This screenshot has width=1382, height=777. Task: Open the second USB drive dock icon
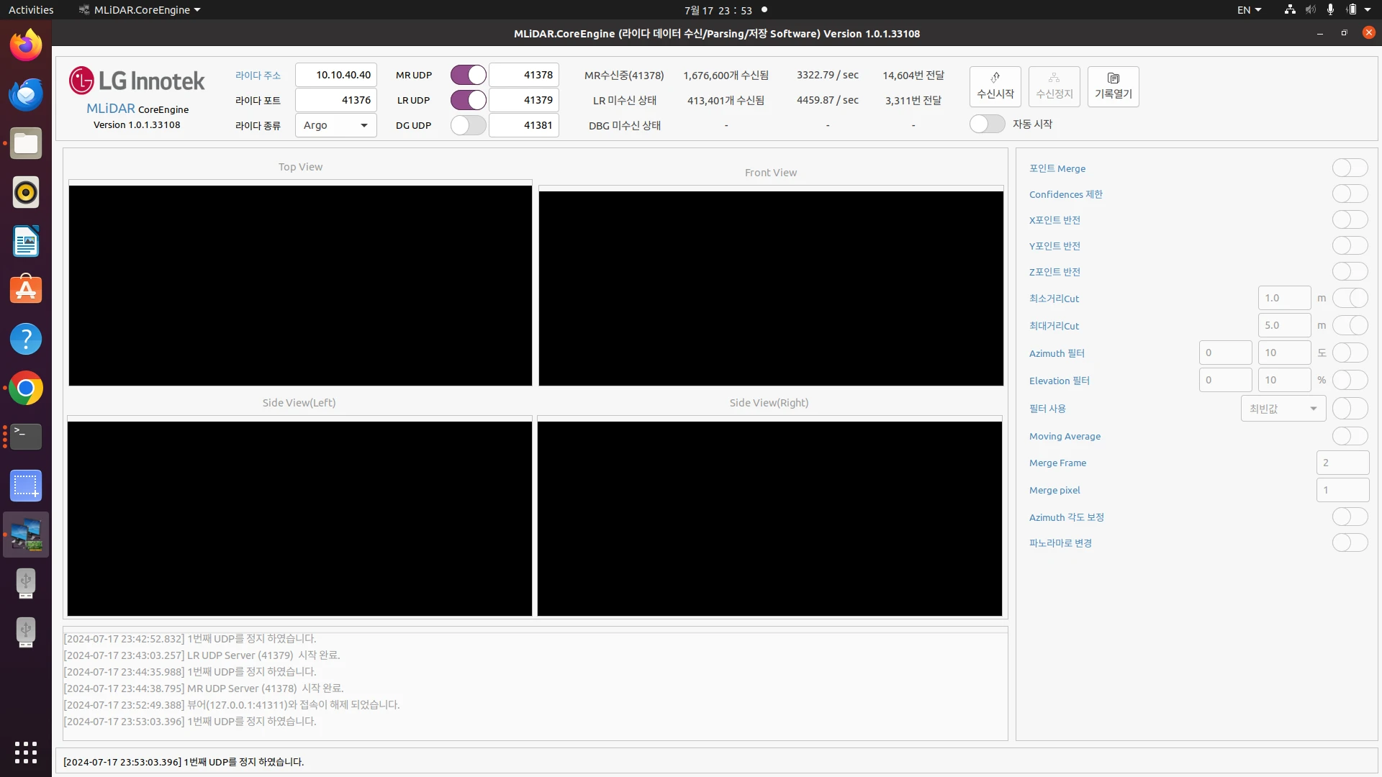(26, 632)
